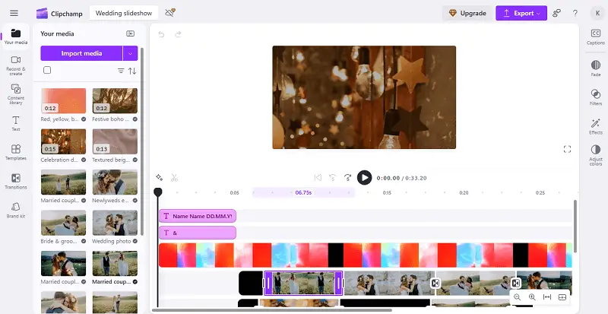Open the Effects panel
The width and height of the screenshot is (608, 314).
(596, 126)
